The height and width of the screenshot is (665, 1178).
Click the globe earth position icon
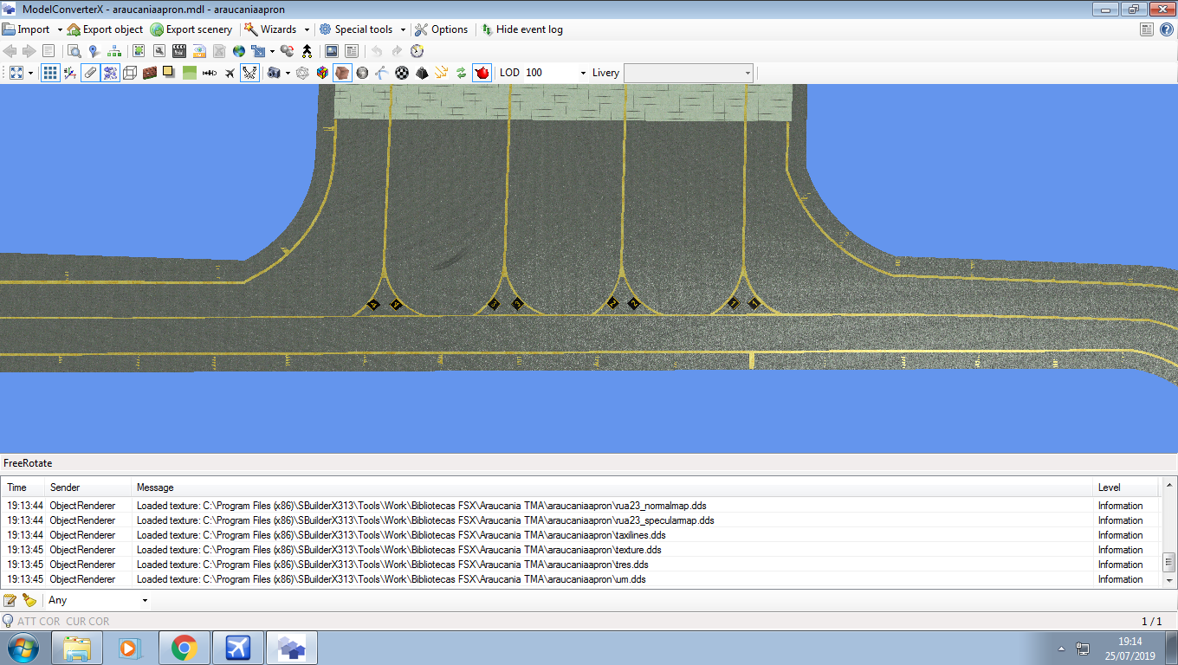[x=238, y=50]
